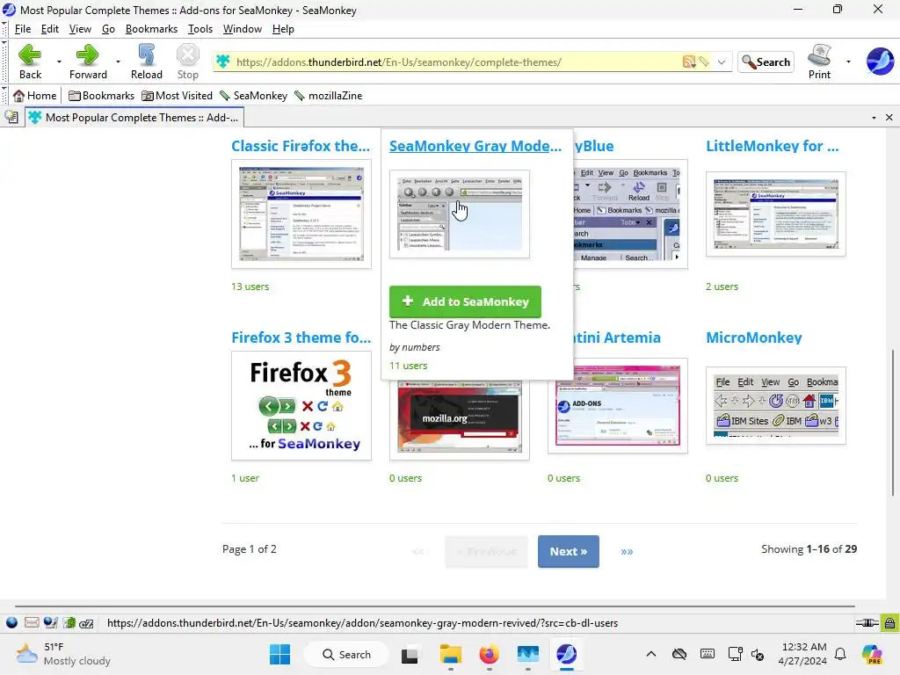Viewport: 900px width, 675px height.
Task: Click inside the URL address field
Action: point(455,62)
